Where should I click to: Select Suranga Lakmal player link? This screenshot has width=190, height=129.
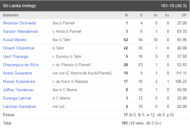pyautogui.click(x=17, y=98)
